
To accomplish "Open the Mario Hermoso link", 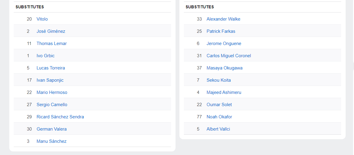I will 52,92.
